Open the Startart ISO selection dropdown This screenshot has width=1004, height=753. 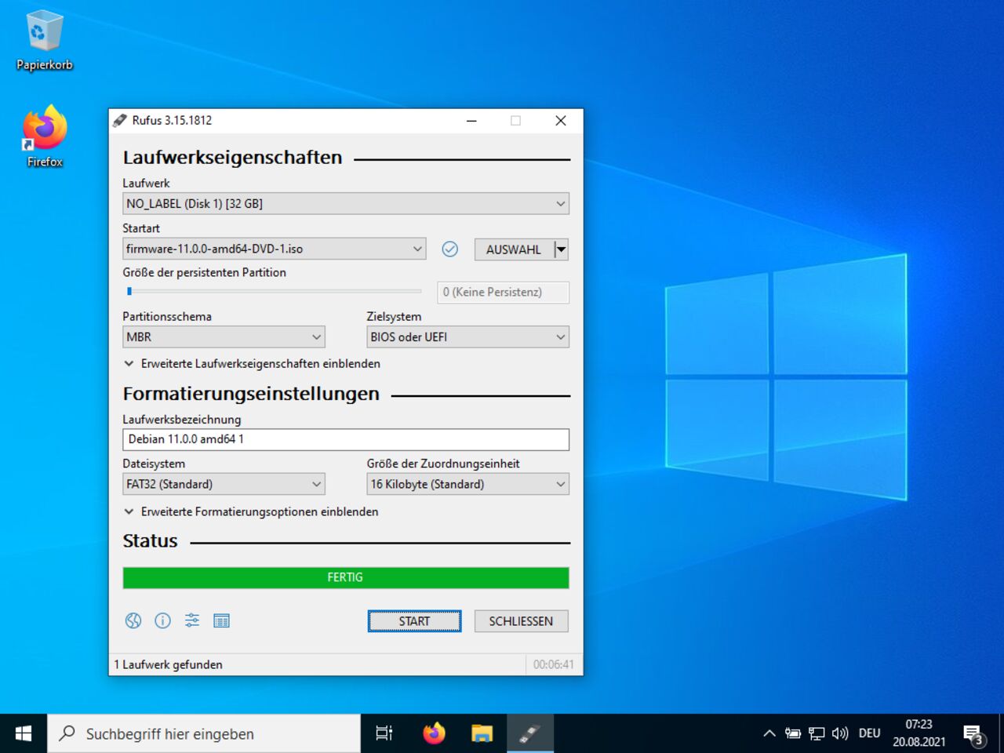(x=275, y=249)
